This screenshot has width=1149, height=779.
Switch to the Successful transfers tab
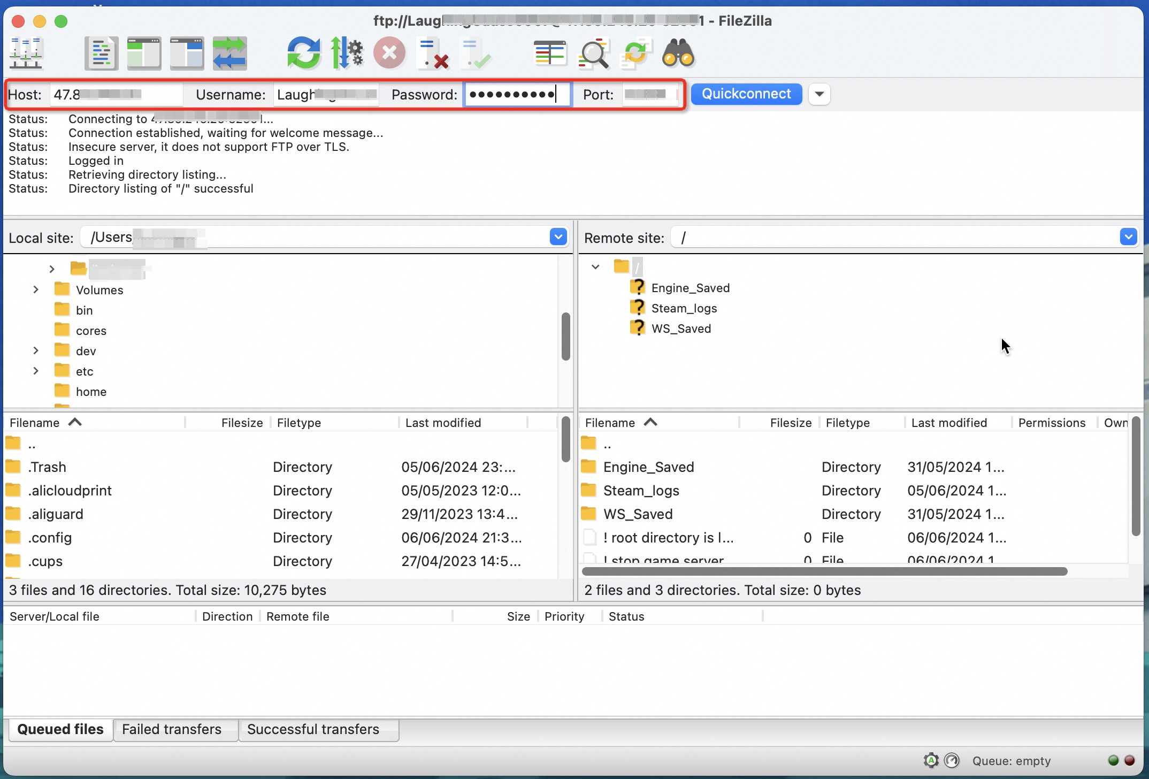(x=313, y=729)
